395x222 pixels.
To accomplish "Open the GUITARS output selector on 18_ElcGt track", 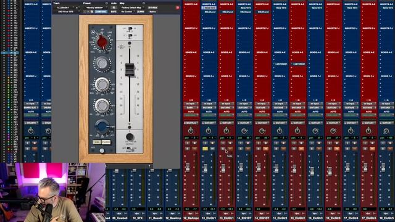I will pos(386,107).
